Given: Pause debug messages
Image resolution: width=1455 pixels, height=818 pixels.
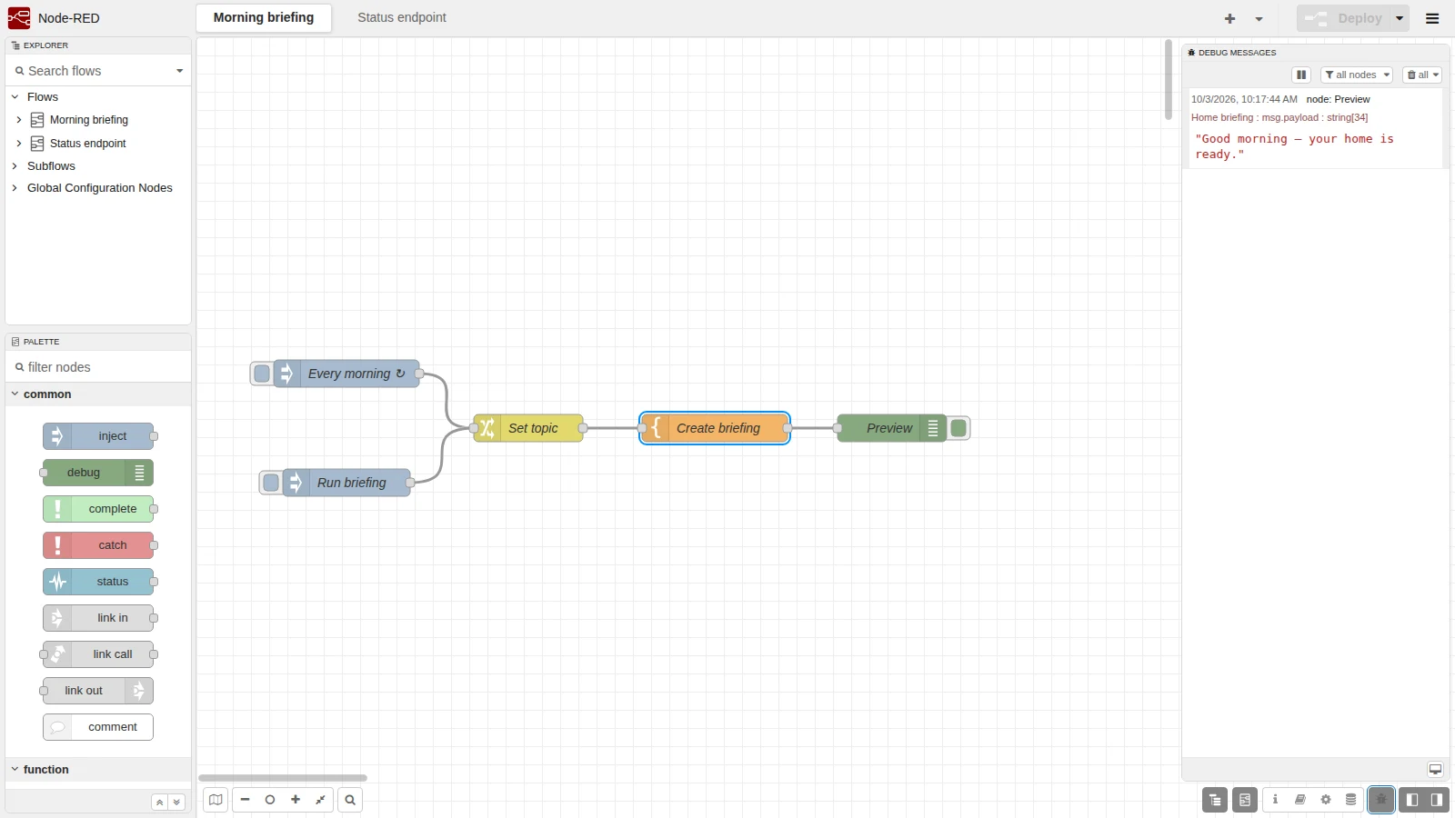Looking at the screenshot, I should (1301, 75).
